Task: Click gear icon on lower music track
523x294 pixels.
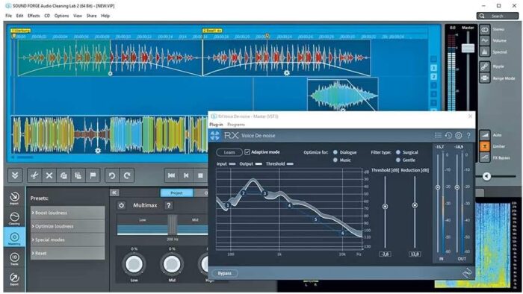Action: (x=98, y=151)
